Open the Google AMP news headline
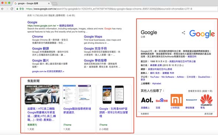 pyautogui.click(x=114, y=112)
